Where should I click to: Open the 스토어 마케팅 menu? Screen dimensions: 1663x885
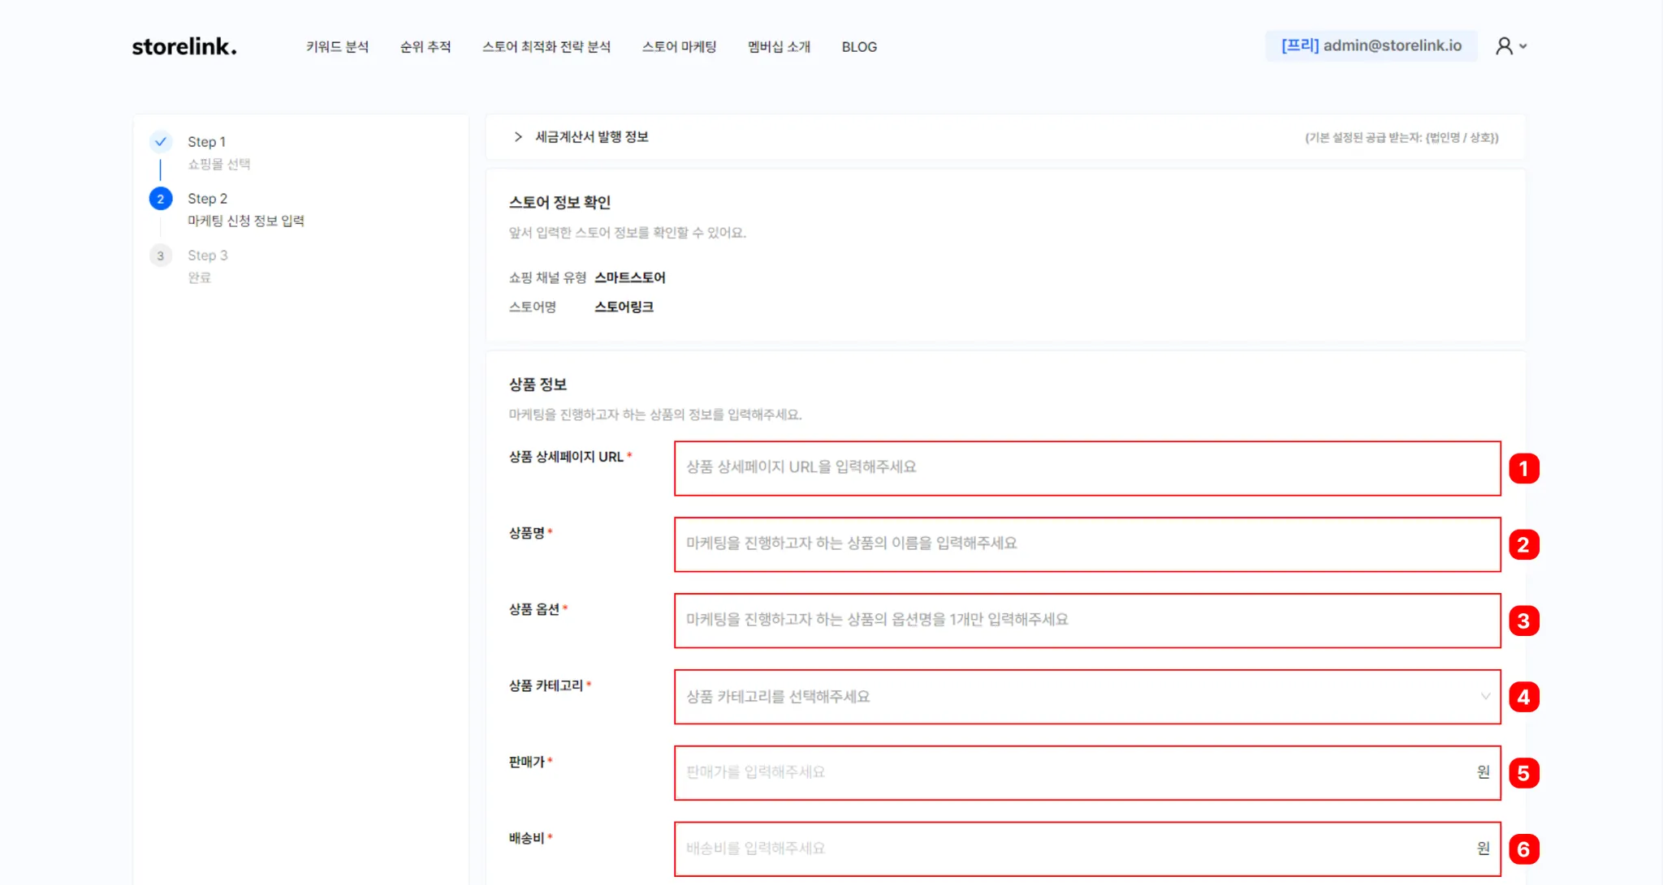point(679,47)
